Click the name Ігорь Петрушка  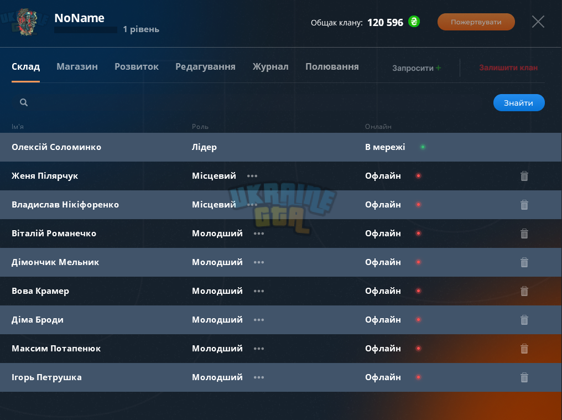click(46, 377)
